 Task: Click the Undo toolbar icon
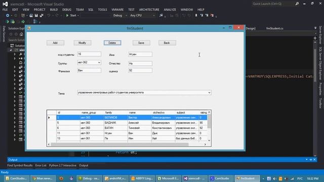pyautogui.click(x=49, y=16)
